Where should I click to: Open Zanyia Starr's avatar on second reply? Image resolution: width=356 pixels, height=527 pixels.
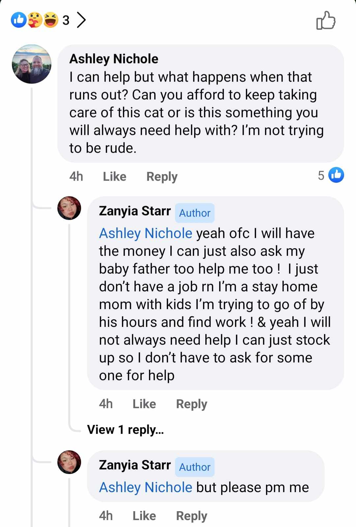click(69, 462)
